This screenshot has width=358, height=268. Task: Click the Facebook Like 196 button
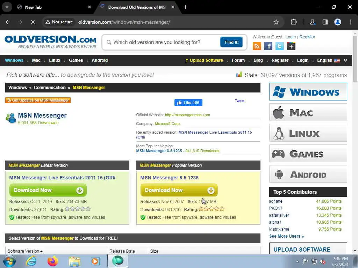tap(188, 103)
